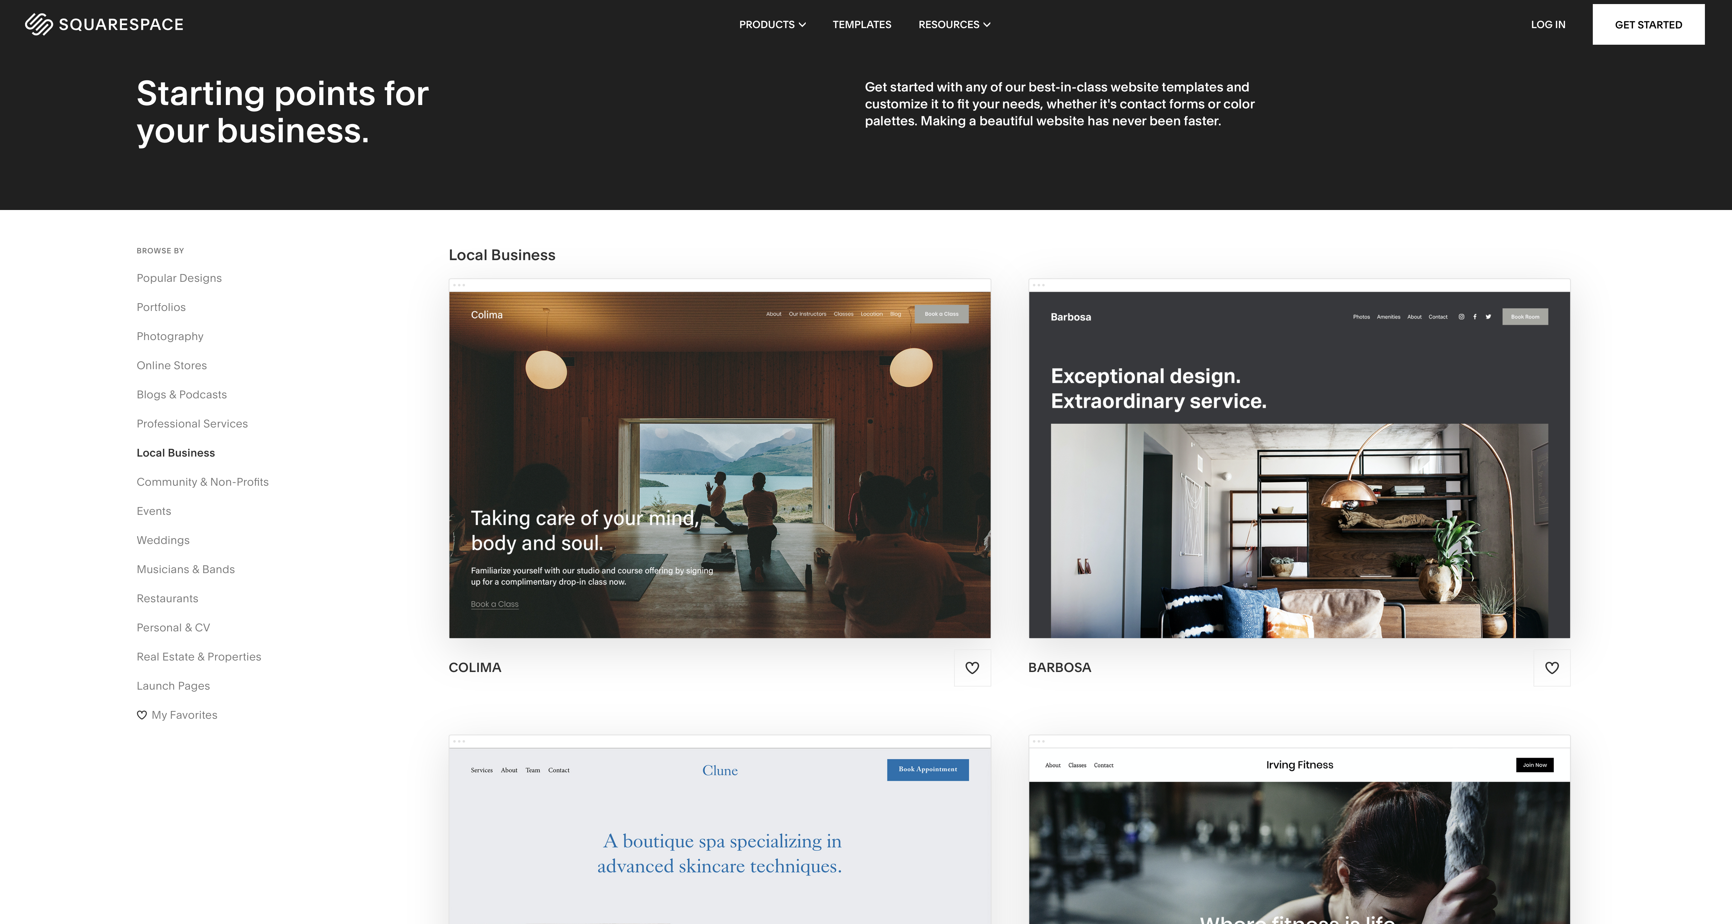The height and width of the screenshot is (924, 1732).
Task: Expand the RESOURCES dropdown menu
Action: tap(954, 23)
